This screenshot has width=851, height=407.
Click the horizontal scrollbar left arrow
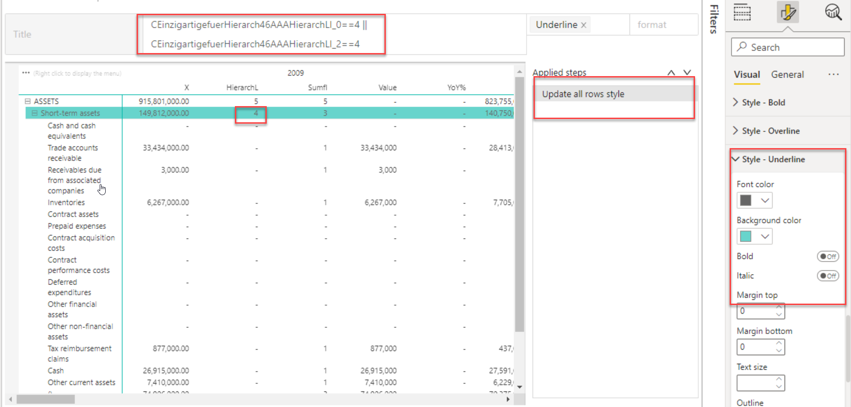pos(11,399)
